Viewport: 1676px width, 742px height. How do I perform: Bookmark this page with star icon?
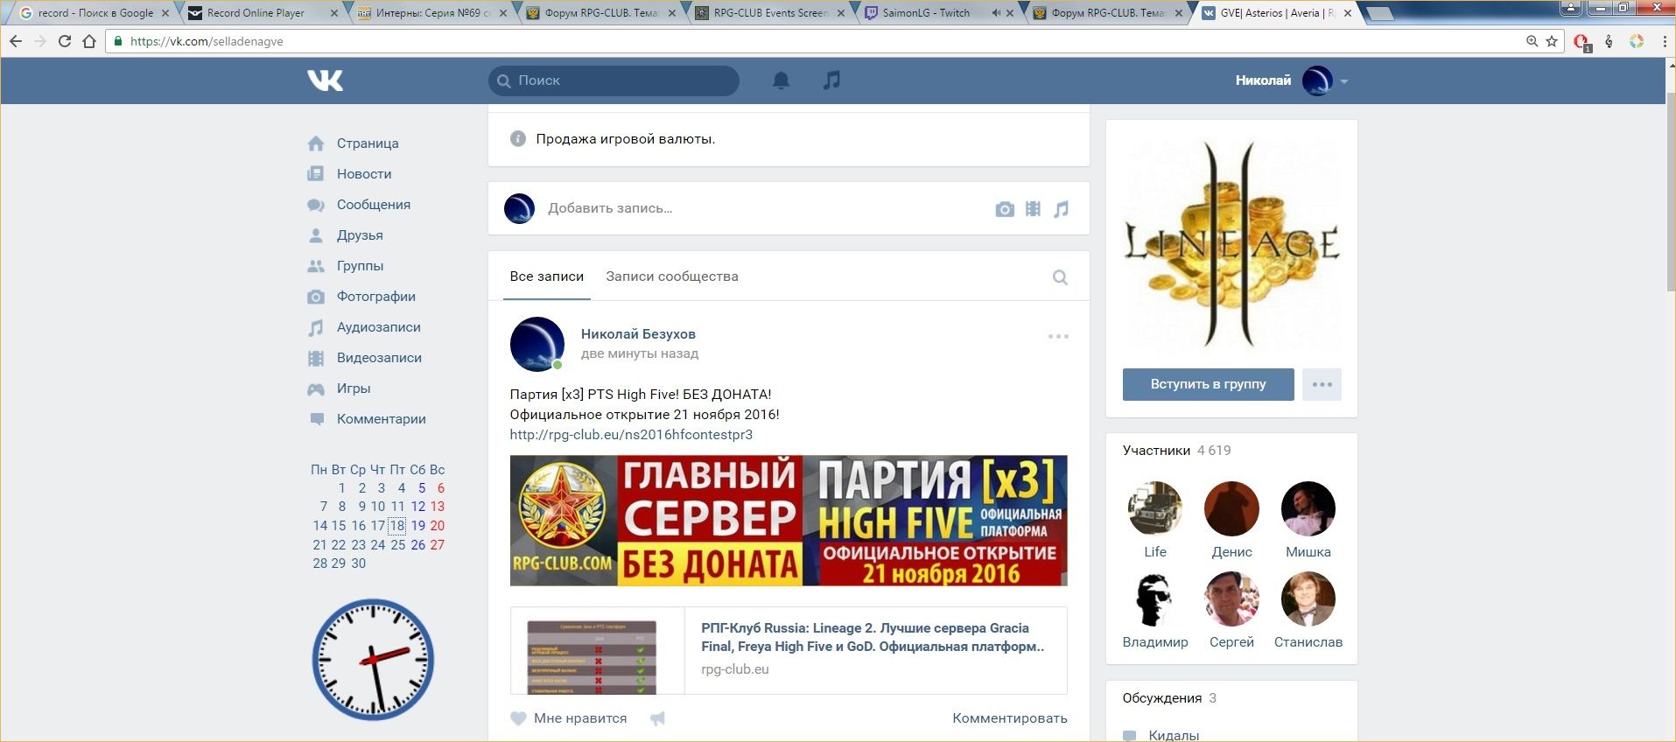tap(1552, 41)
